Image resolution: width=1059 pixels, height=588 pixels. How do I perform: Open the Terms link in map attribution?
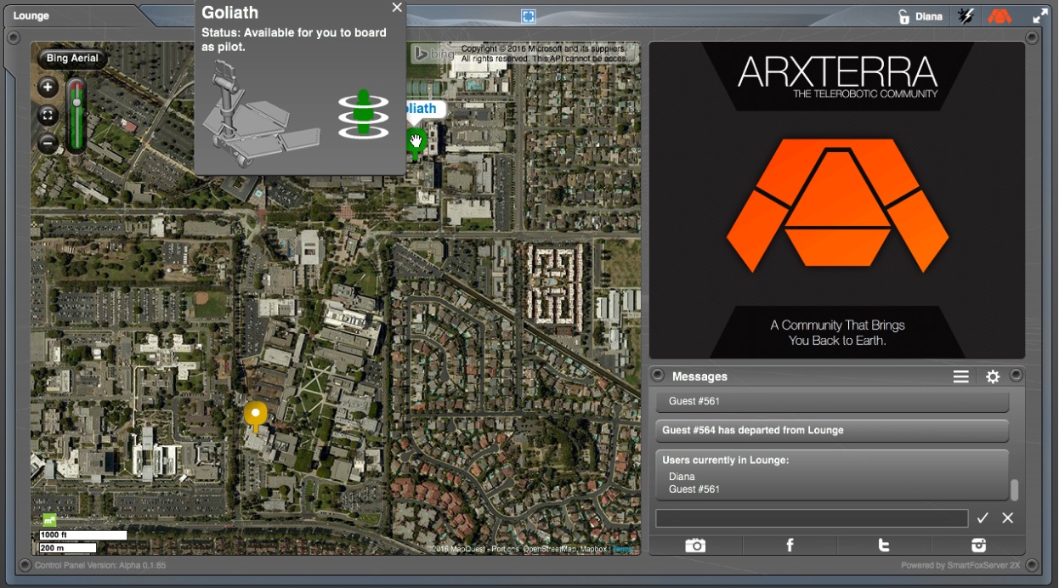tap(623, 549)
